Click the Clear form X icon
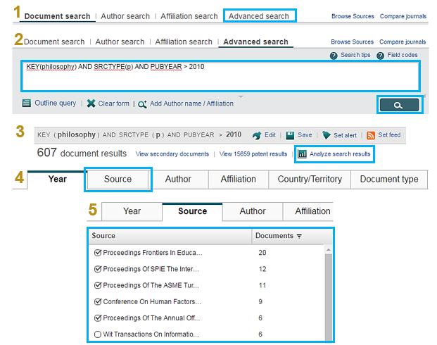Image resolution: width=437 pixels, height=345 pixels. 91,103
